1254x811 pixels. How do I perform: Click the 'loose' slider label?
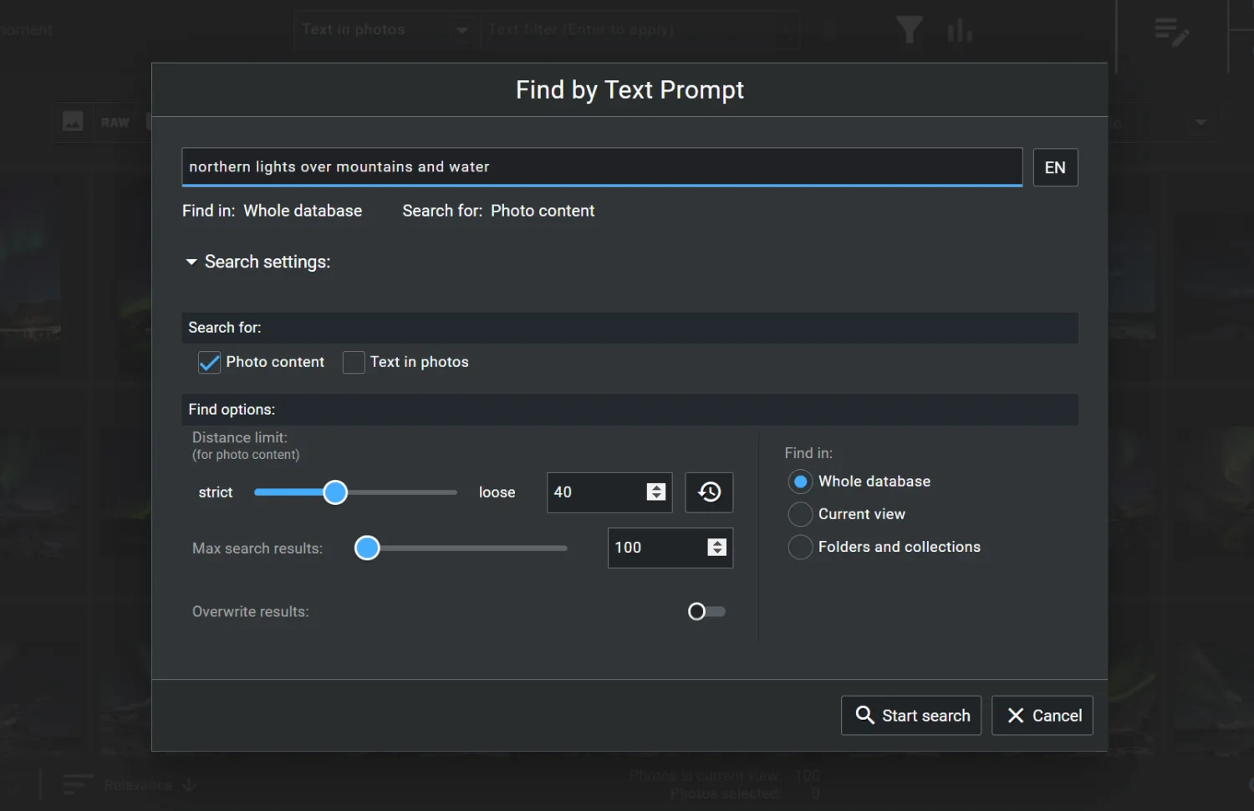tap(497, 492)
